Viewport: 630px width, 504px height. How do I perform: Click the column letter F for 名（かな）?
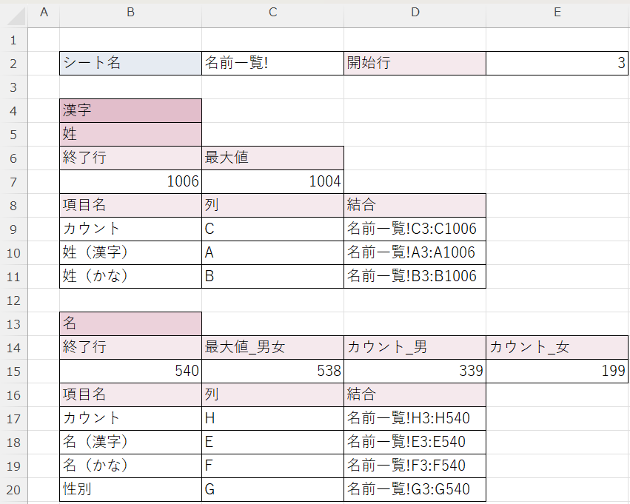272,466
